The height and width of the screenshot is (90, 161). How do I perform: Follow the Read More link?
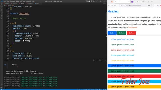click(x=133, y=28)
